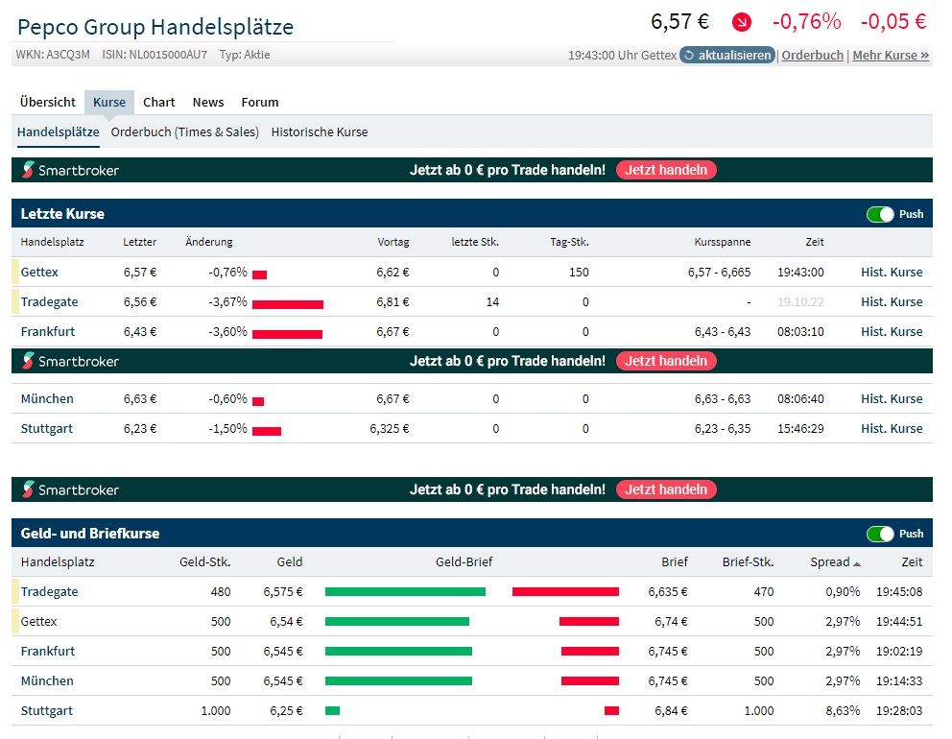
Task: Click the Spread sort arrow icon
Action: pyautogui.click(x=857, y=564)
